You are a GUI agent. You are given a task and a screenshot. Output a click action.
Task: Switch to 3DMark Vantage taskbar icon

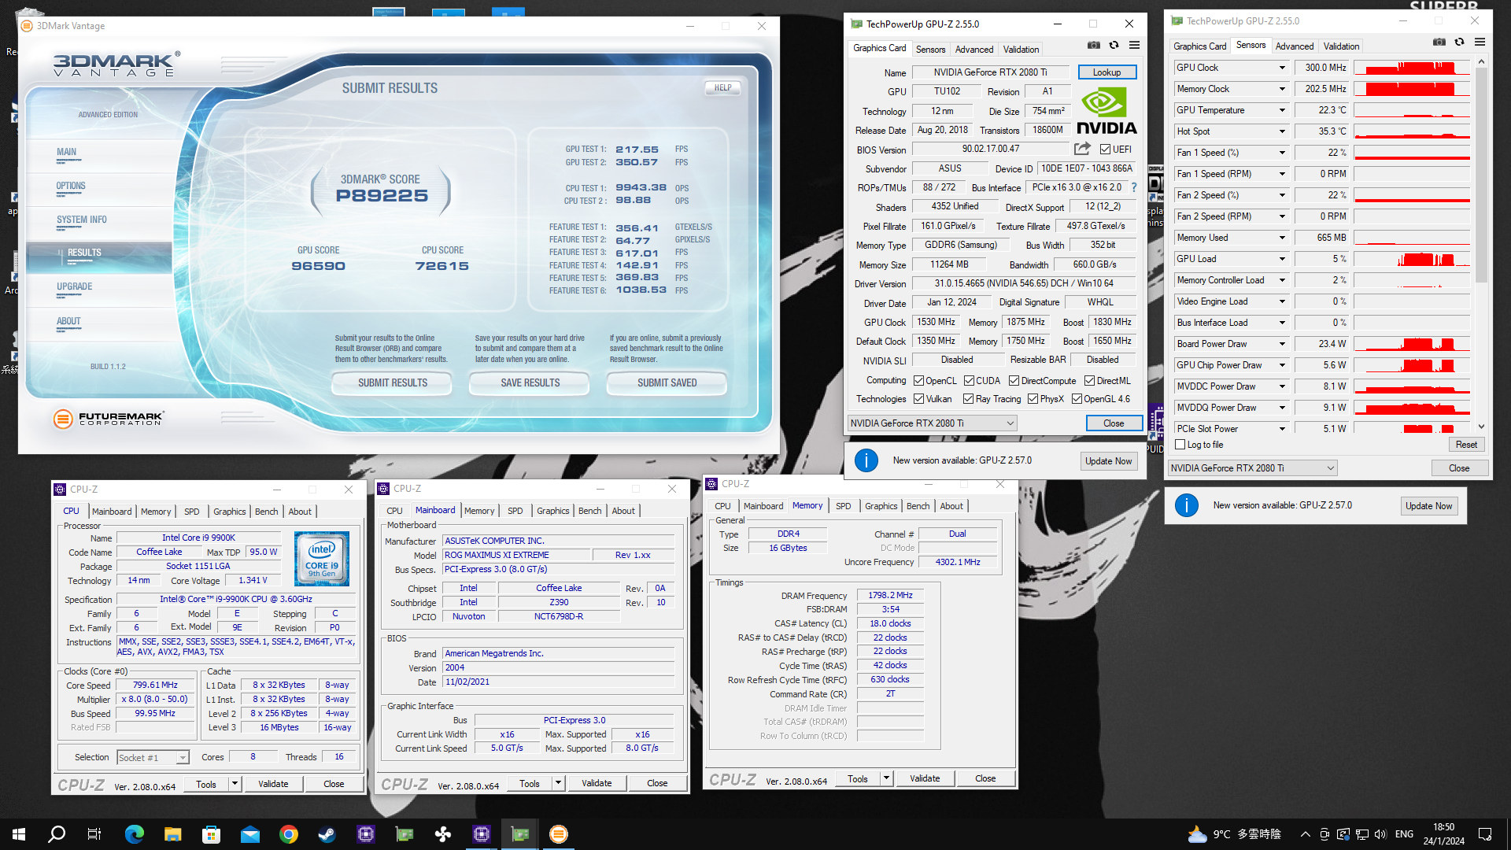pyautogui.click(x=559, y=834)
